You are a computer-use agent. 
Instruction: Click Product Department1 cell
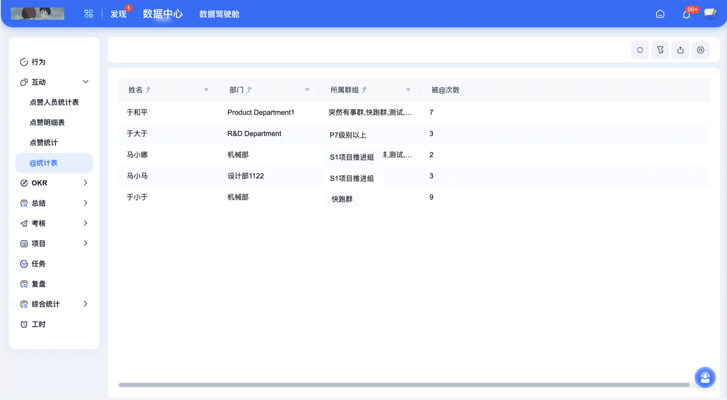(x=261, y=112)
